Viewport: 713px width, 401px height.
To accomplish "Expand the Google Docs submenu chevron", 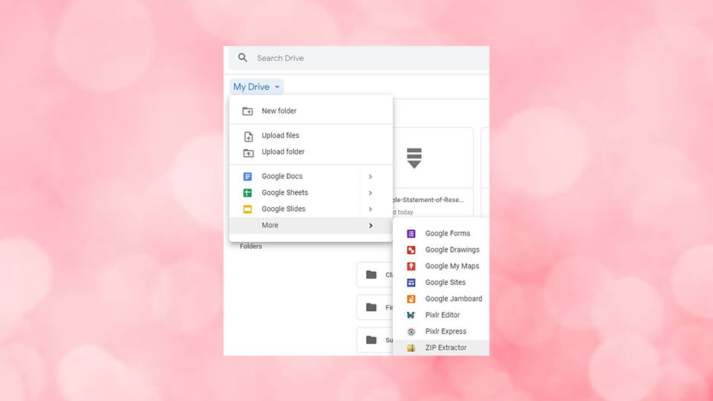I will [x=370, y=177].
